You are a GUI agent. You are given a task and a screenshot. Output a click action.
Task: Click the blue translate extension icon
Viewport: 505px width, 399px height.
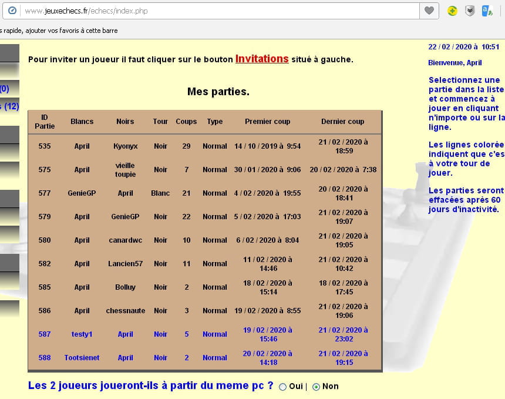point(487,11)
